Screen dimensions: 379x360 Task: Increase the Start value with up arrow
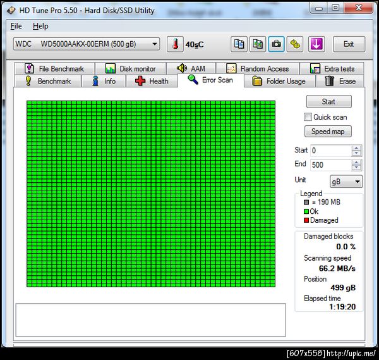[x=356, y=148]
